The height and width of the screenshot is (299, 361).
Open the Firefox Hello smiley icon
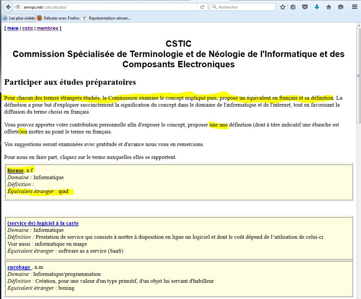[x=341, y=7]
